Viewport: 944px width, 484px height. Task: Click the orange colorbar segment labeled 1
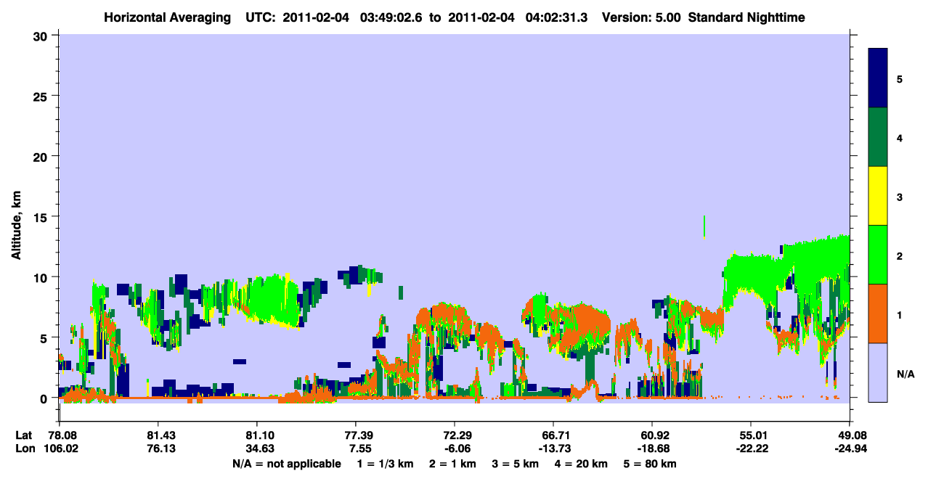(879, 313)
